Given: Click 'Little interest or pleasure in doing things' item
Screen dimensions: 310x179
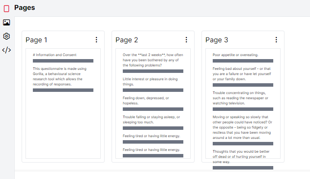Looking at the screenshot, I should coord(150,82).
